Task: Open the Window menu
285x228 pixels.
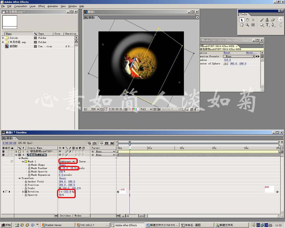Action: tap(72, 6)
